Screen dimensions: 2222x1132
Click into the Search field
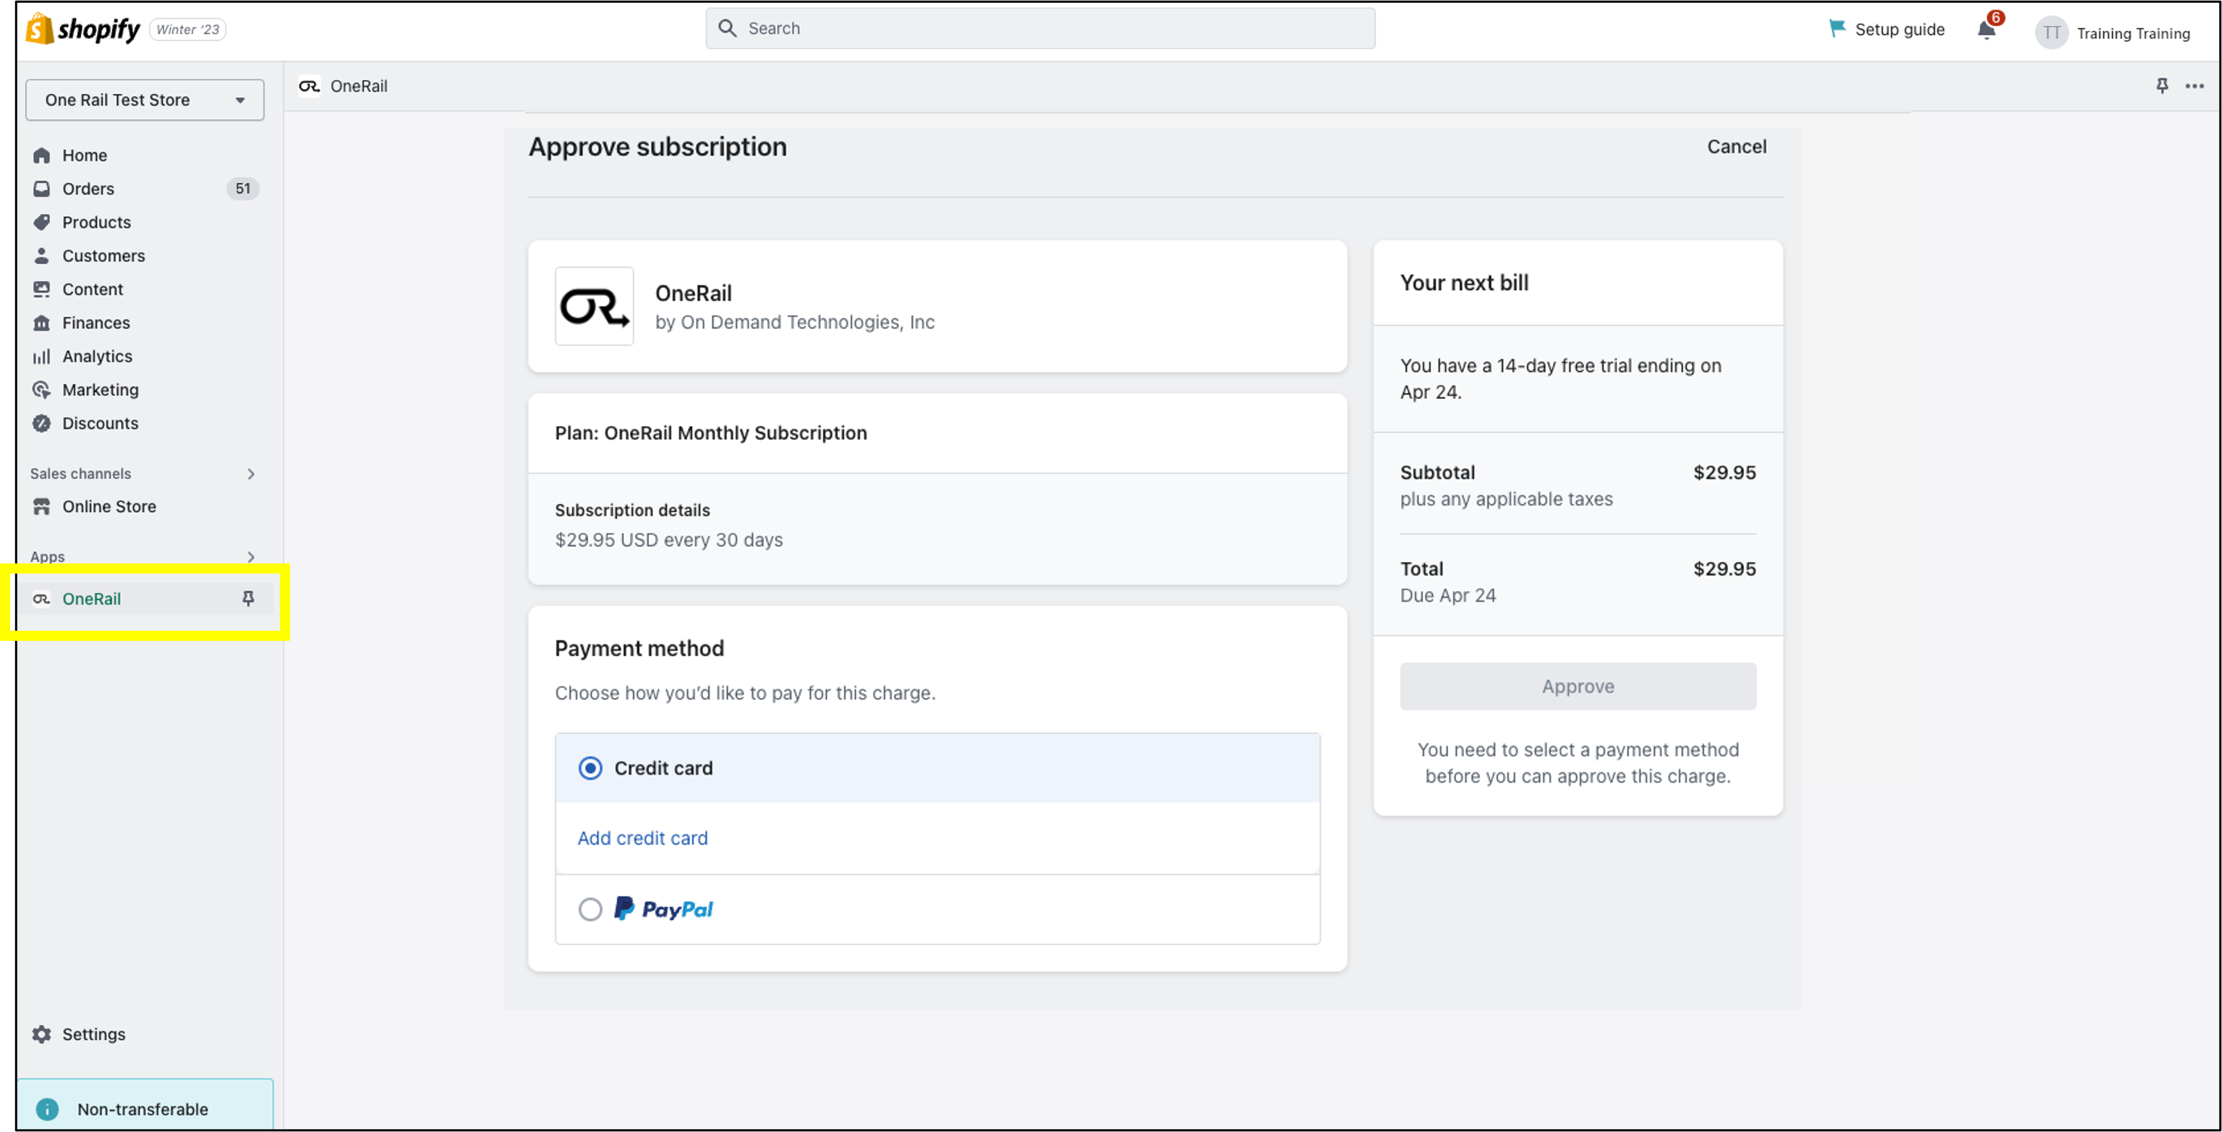[x=1039, y=28]
